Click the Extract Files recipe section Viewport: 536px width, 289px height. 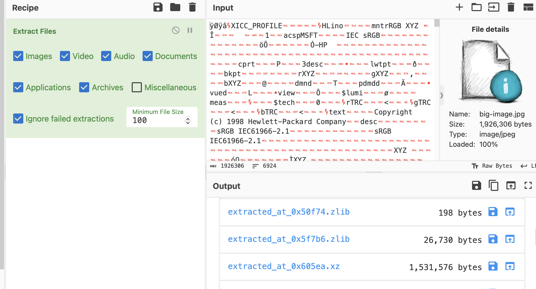pos(34,31)
